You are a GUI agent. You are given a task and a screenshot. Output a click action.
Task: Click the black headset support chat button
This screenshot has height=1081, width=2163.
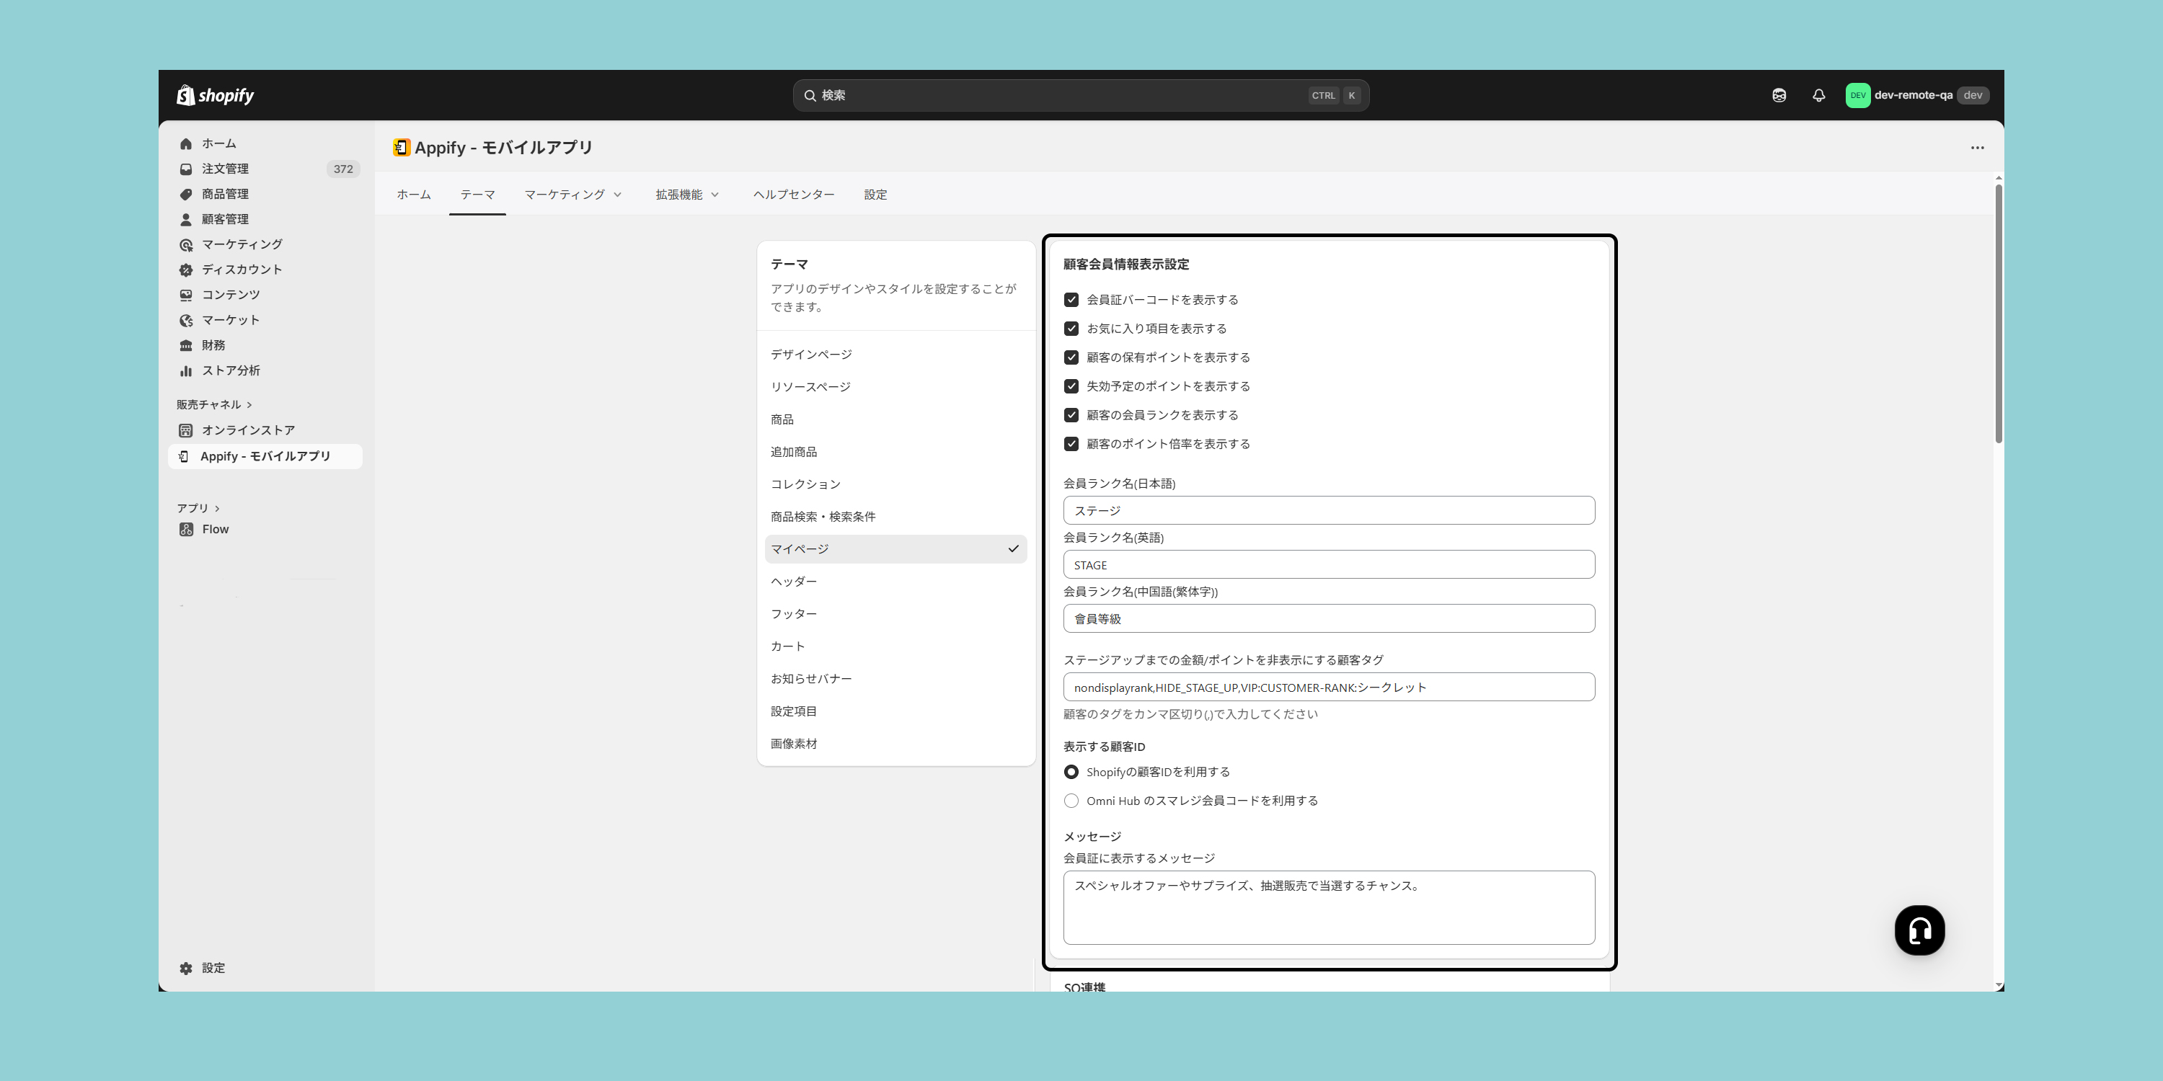click(1919, 930)
